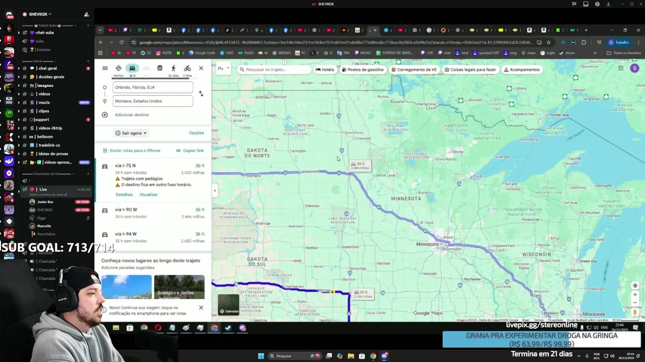Open Discord channel betboom
This screenshot has height=362, width=645.
[55, 137]
